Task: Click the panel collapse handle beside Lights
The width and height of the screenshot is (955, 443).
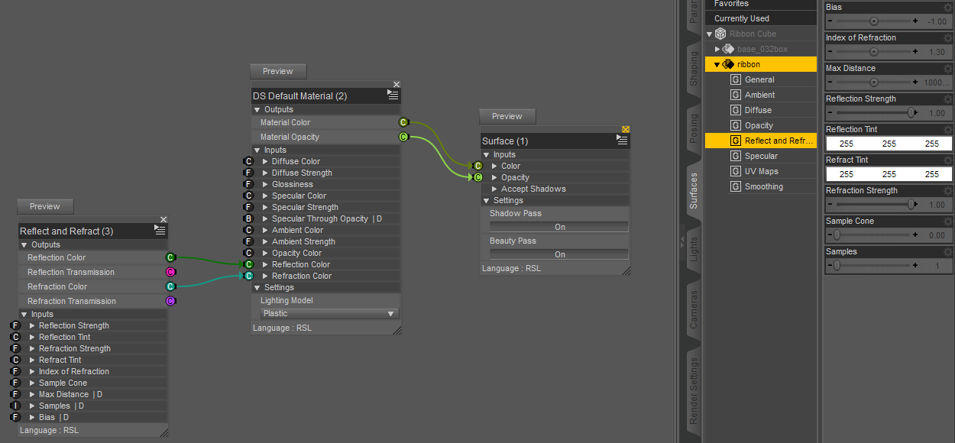Action: coord(682,241)
